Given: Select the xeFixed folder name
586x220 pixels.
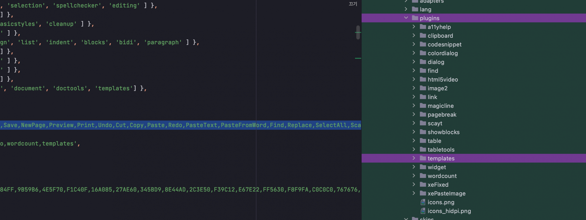Looking at the screenshot, I should 438,185.
